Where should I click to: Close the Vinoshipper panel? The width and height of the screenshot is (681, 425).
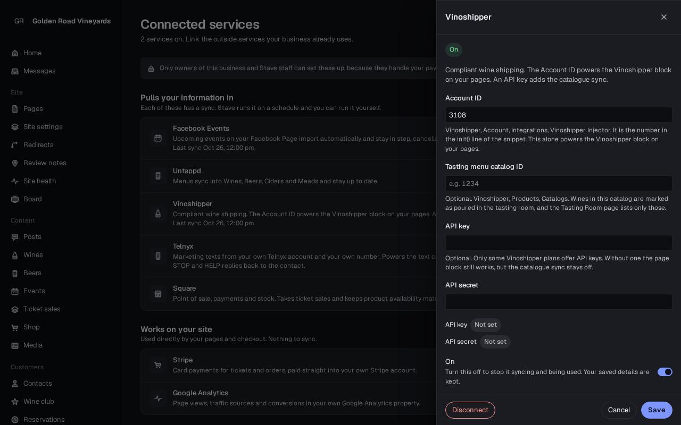pos(664,17)
